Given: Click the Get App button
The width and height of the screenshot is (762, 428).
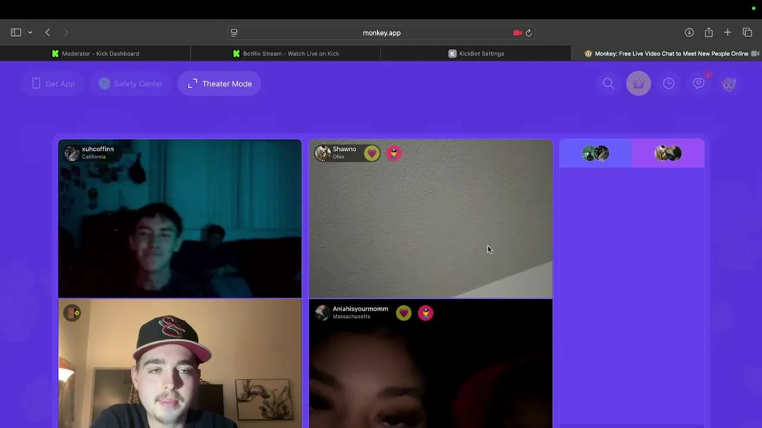Looking at the screenshot, I should (53, 84).
